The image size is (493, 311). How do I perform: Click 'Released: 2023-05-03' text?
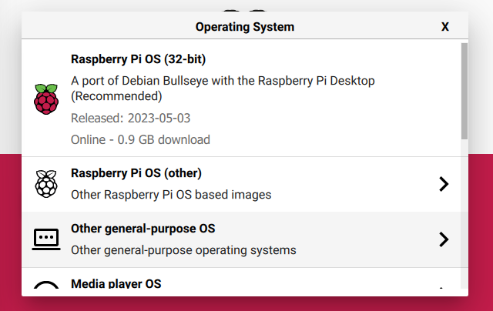[130, 118]
